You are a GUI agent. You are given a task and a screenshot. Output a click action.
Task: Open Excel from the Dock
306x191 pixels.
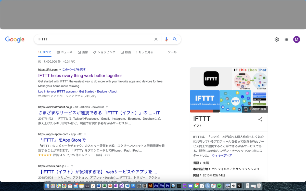pos(104,186)
